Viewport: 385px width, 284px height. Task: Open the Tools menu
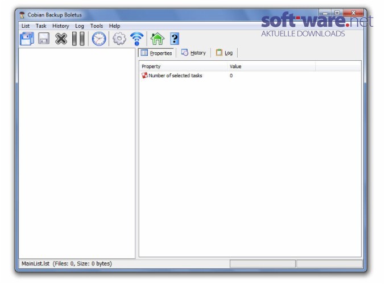tap(97, 26)
